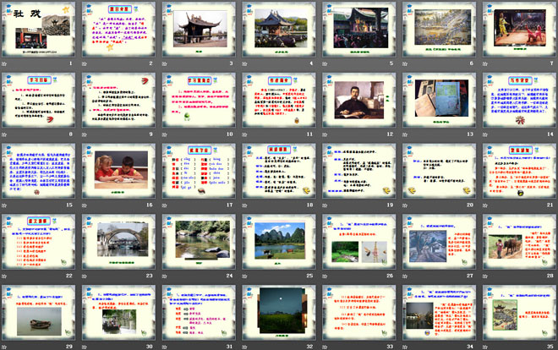Select slide 18 thumbnail

279,171
